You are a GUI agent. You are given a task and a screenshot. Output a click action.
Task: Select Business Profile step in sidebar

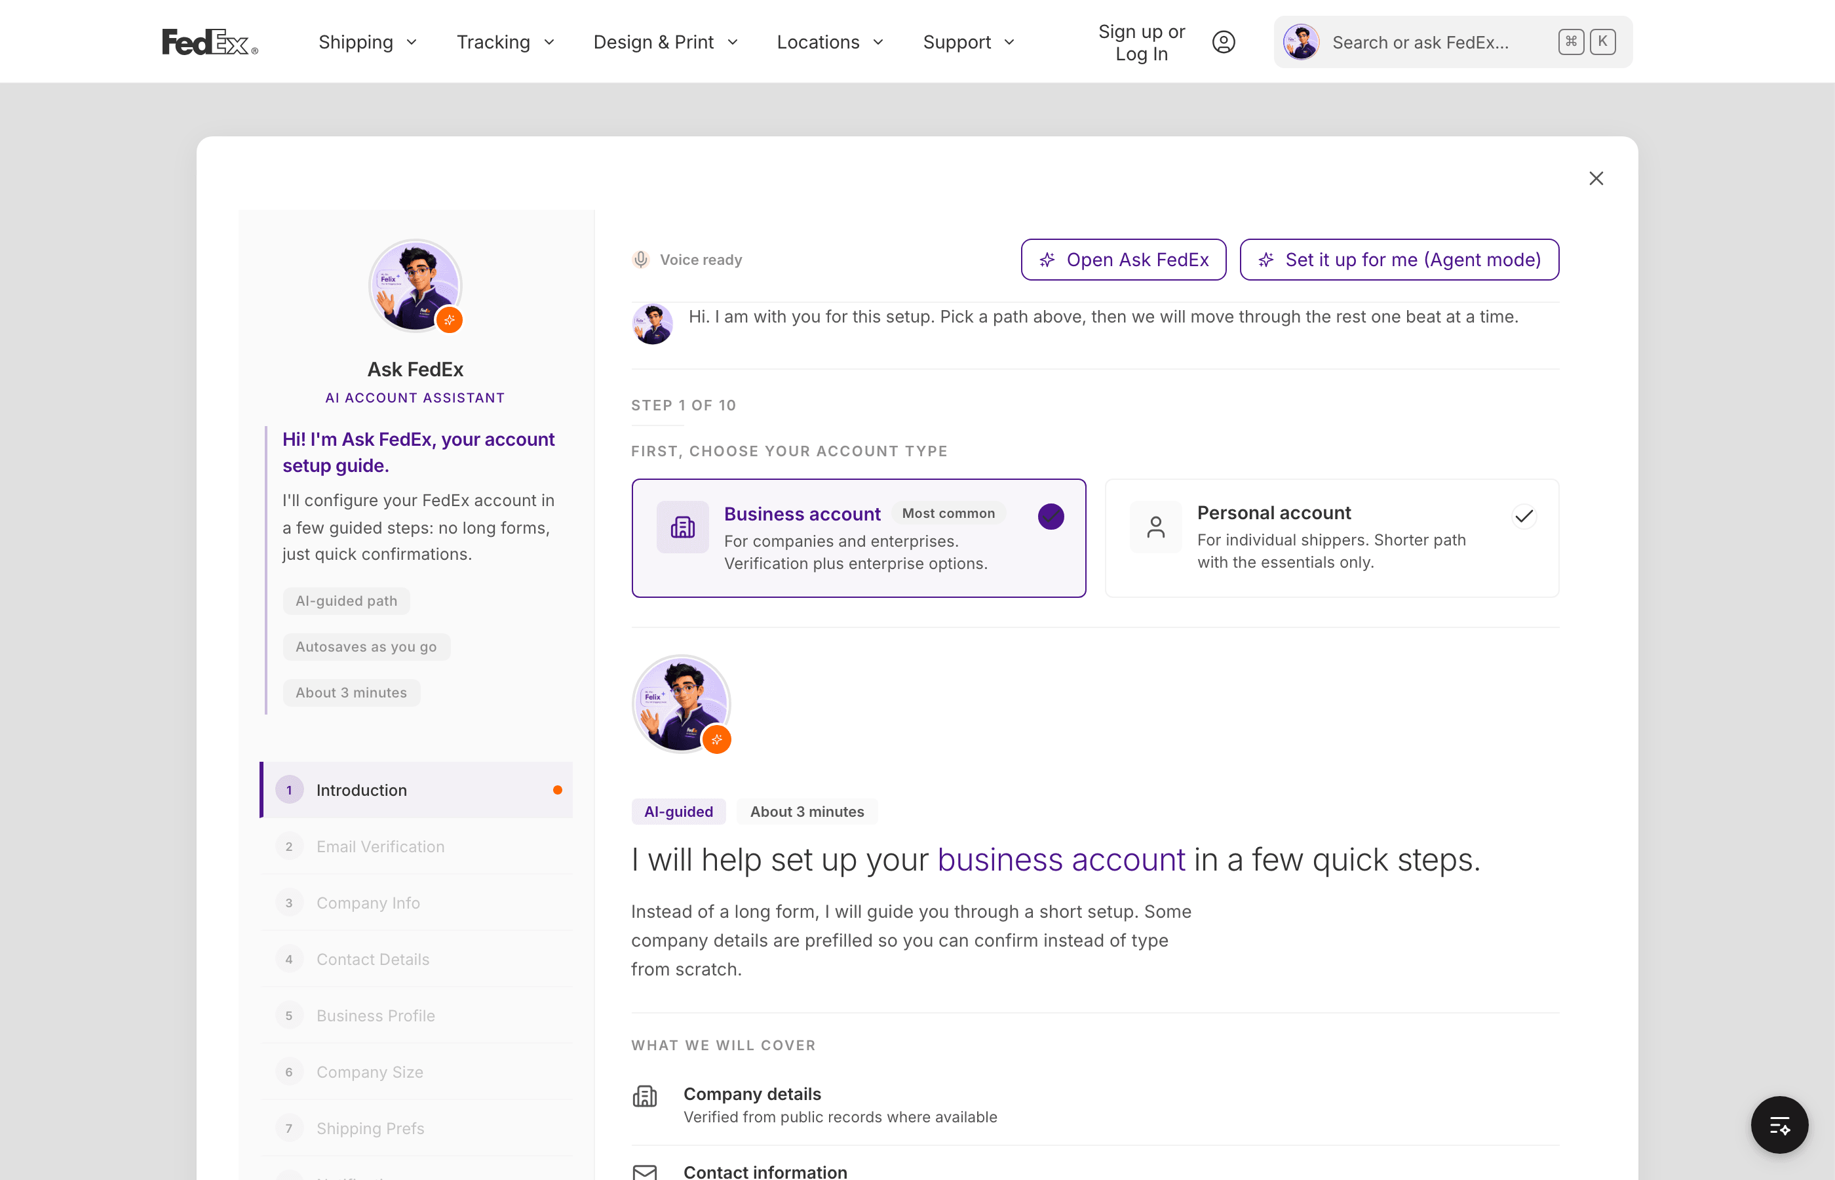coord(417,1015)
